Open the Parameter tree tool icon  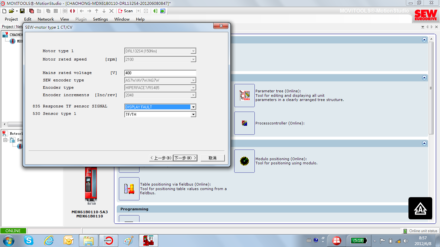[x=244, y=96]
